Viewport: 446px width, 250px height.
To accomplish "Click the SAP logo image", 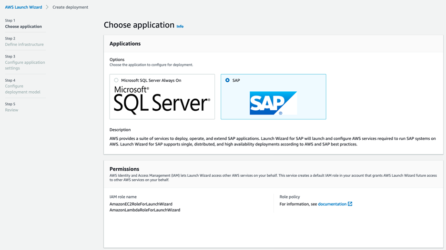I will point(273,103).
